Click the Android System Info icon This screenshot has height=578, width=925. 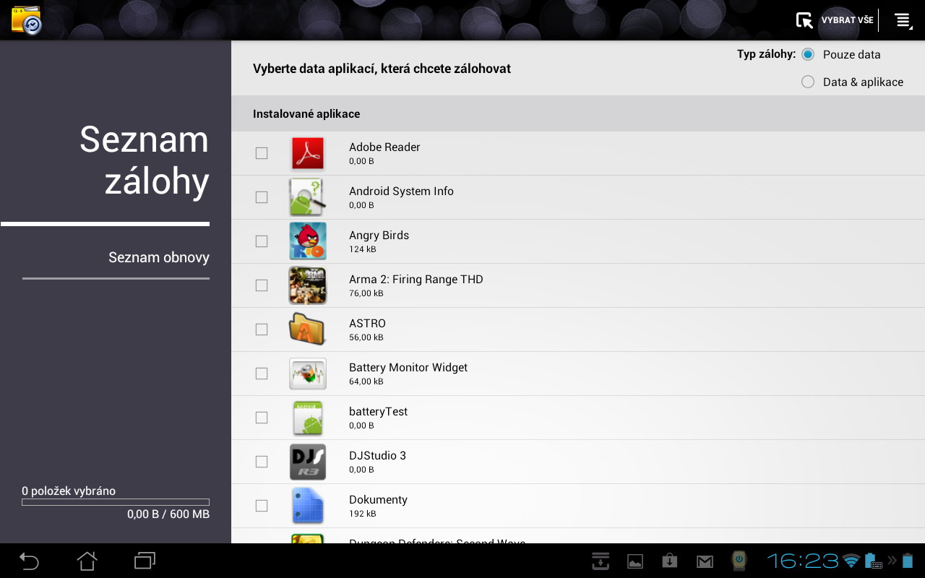click(x=308, y=197)
